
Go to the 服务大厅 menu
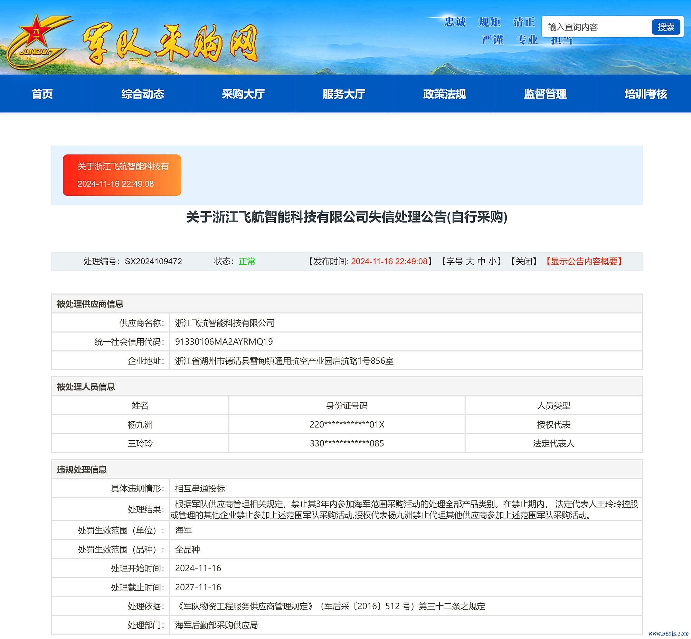pos(343,94)
